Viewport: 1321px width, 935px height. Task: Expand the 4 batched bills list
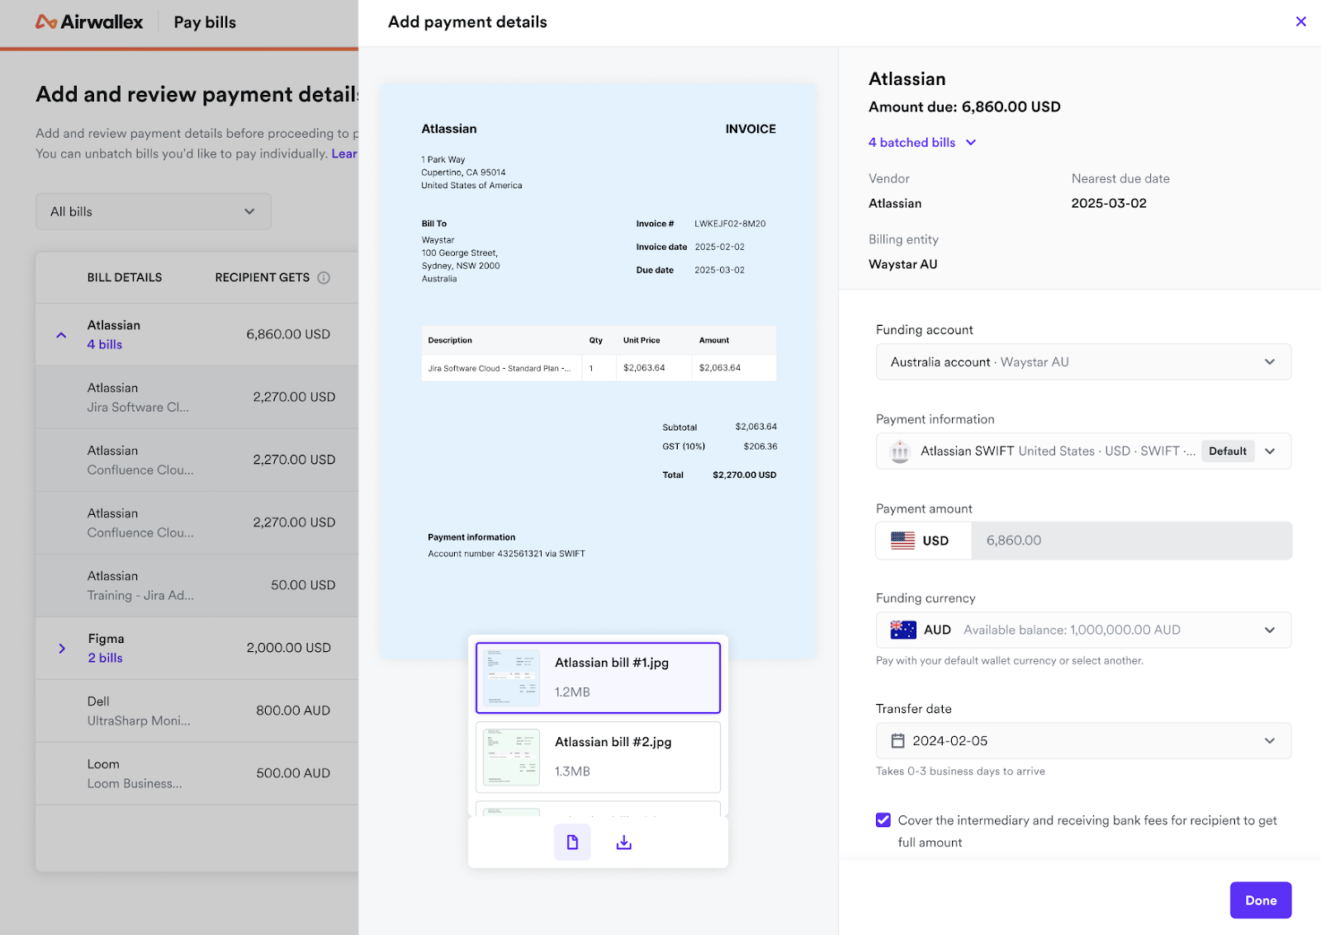click(x=922, y=143)
